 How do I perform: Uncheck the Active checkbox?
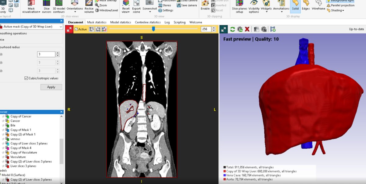(x=76, y=29)
